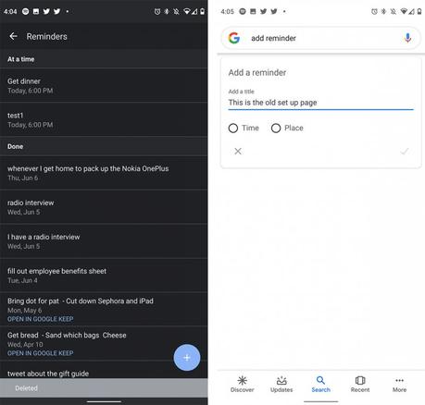Confirm the reminder with the checkmark icon

[x=405, y=151]
